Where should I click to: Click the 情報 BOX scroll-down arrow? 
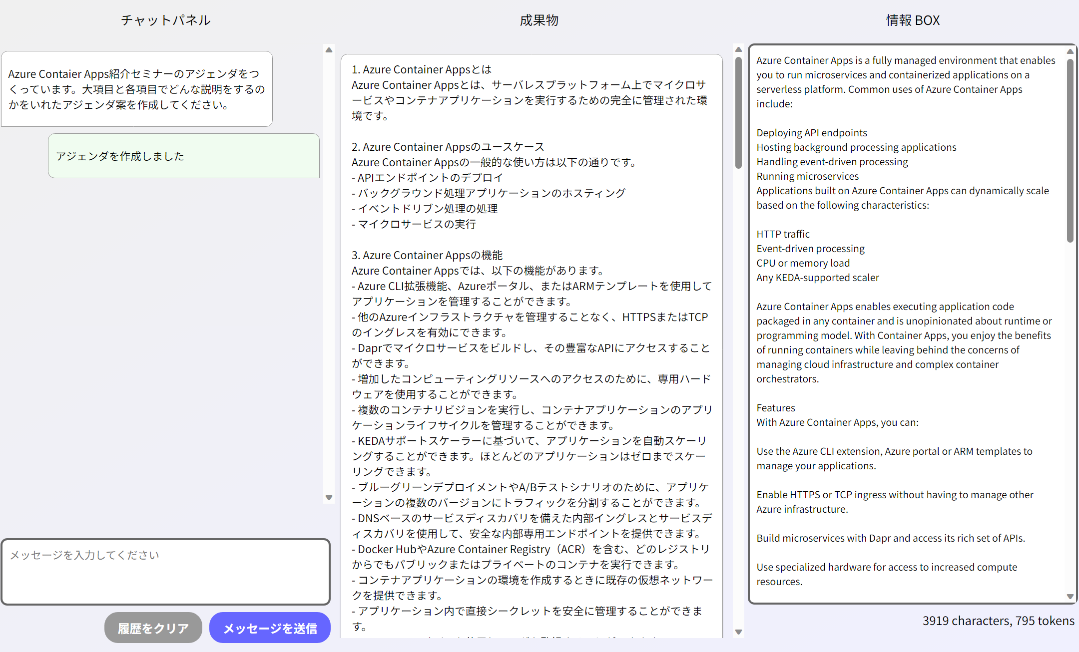(x=1070, y=596)
